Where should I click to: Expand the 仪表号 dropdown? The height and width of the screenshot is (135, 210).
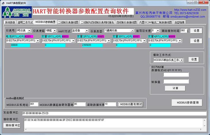click(29, 30)
